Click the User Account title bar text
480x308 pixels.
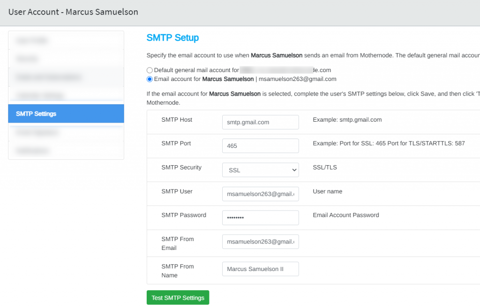click(73, 12)
